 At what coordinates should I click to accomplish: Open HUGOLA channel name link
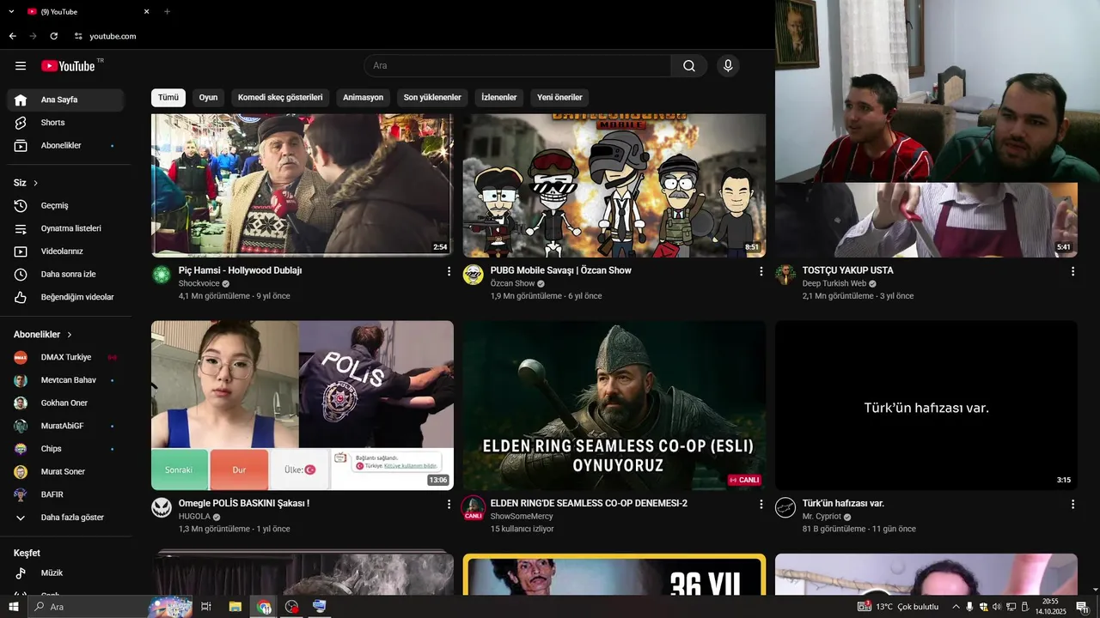coord(194,517)
